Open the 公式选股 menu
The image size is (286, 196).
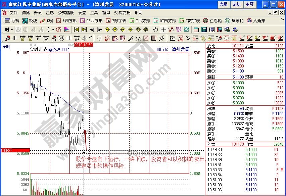pos(65,13)
